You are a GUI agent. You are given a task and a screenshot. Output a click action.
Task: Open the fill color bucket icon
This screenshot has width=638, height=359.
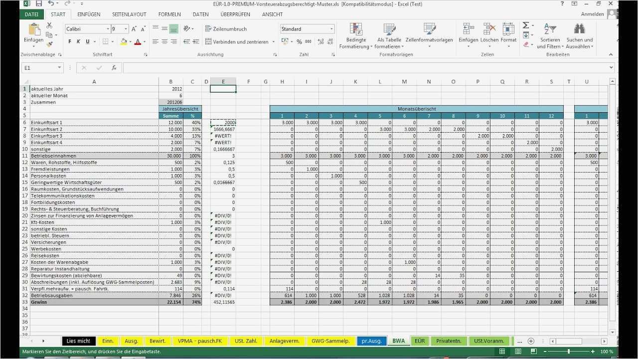click(x=123, y=41)
